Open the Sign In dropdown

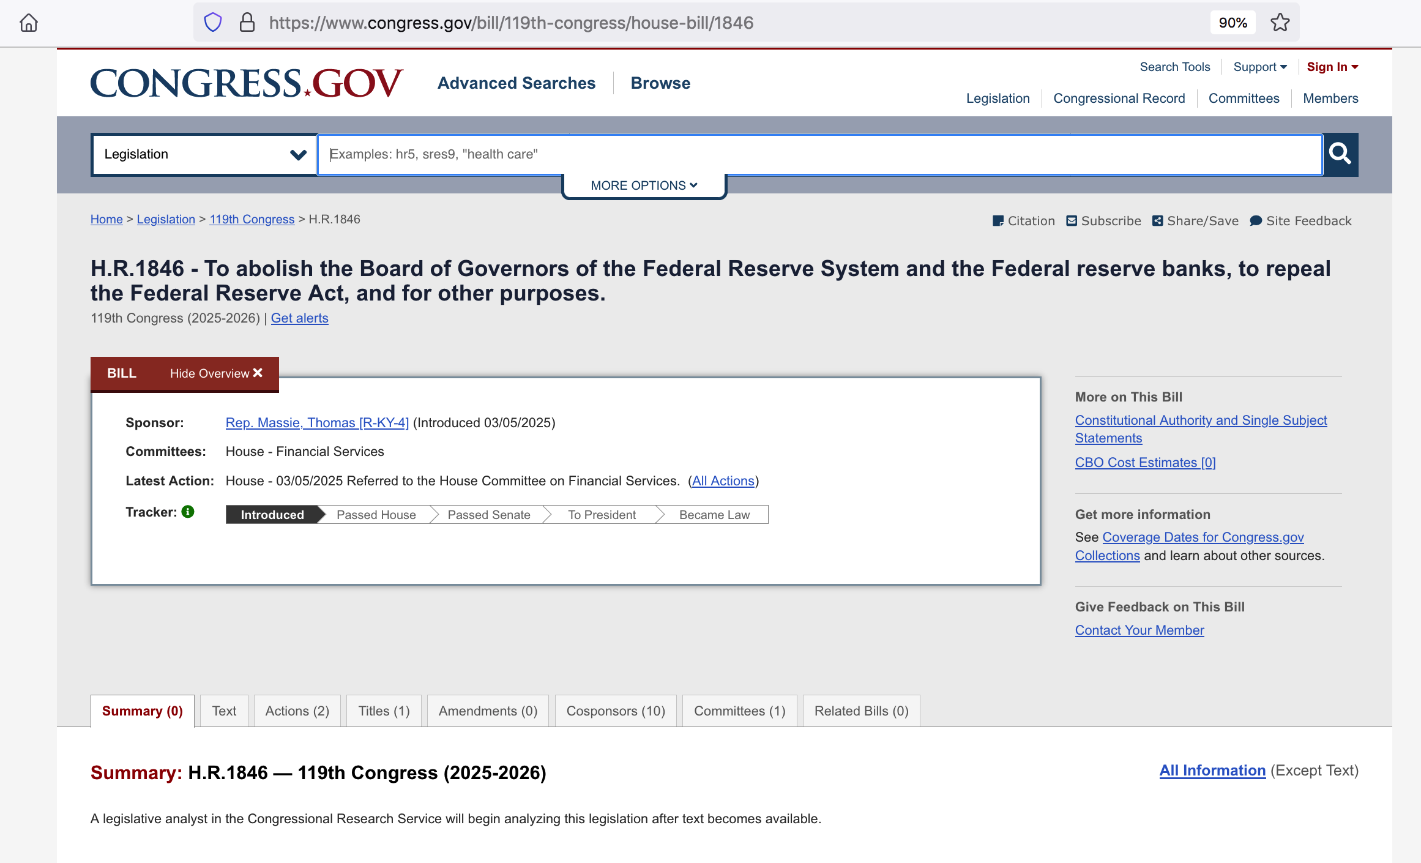click(x=1332, y=67)
